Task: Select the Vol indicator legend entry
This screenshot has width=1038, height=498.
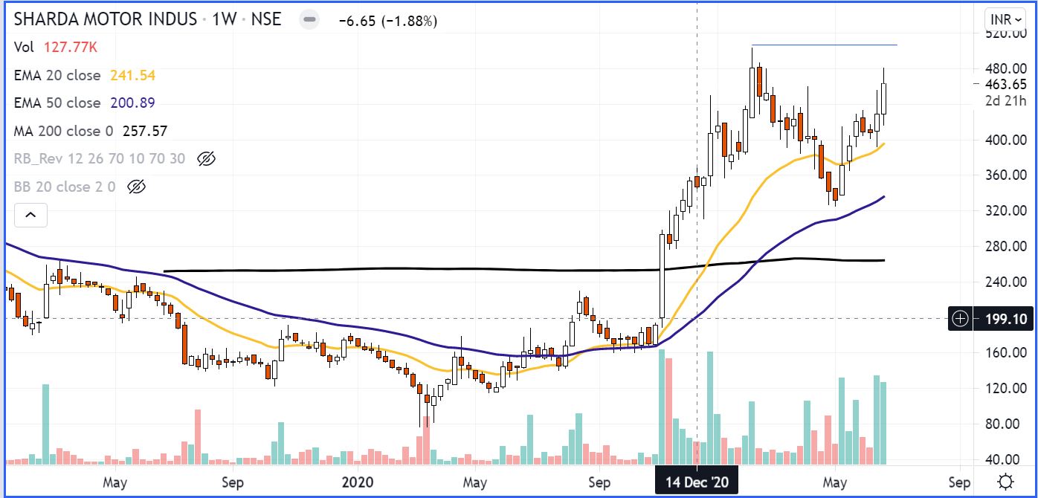Action: click(x=25, y=48)
